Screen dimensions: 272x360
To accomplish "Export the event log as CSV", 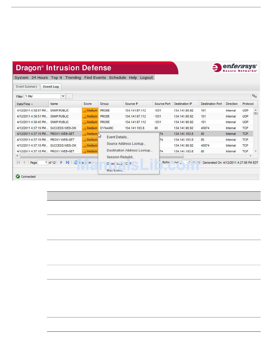I will point(254,96).
